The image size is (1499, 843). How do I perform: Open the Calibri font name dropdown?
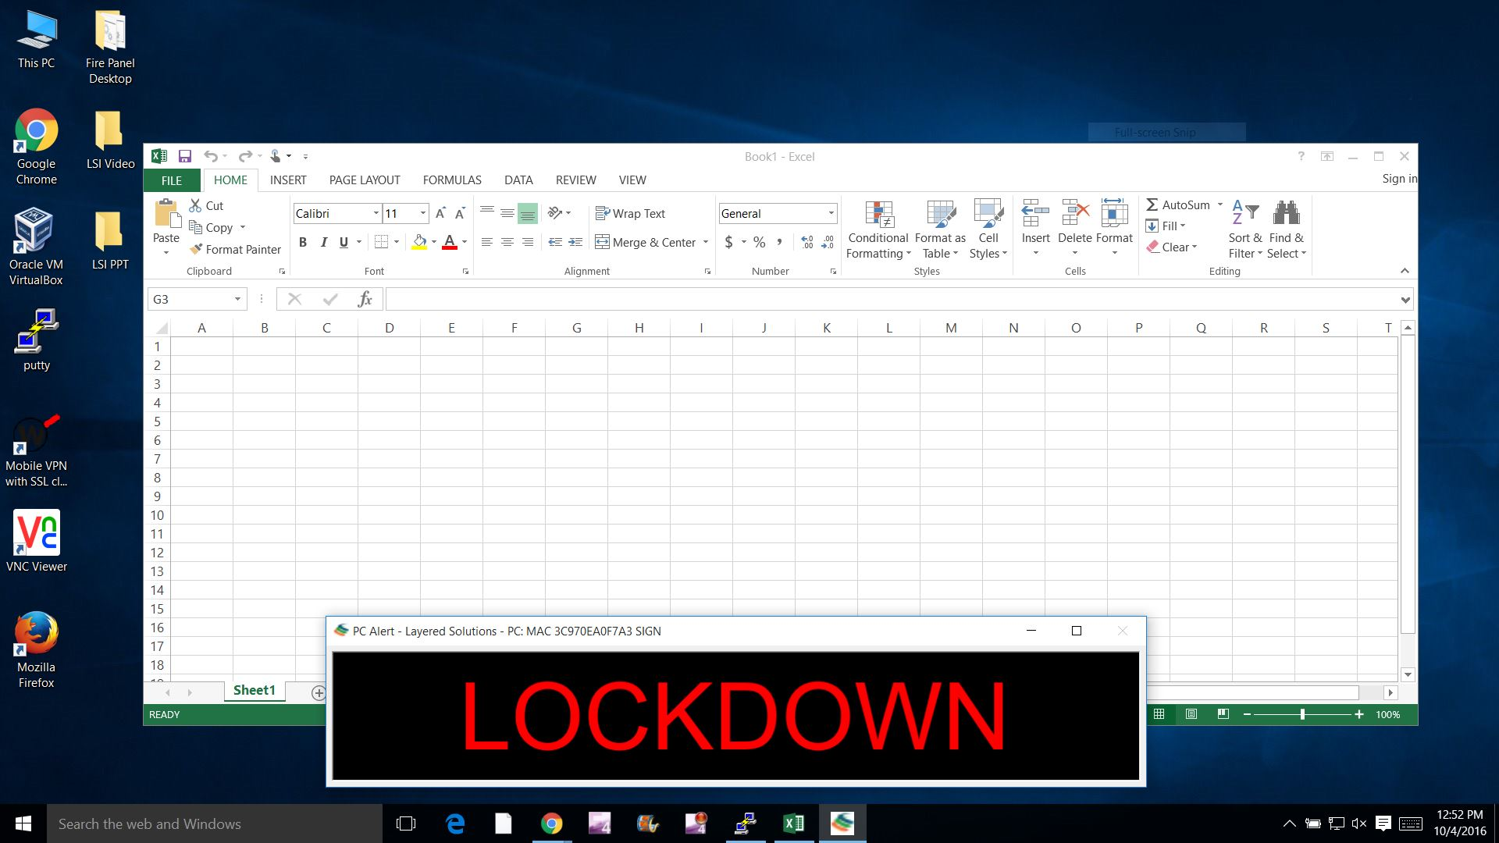coord(376,213)
